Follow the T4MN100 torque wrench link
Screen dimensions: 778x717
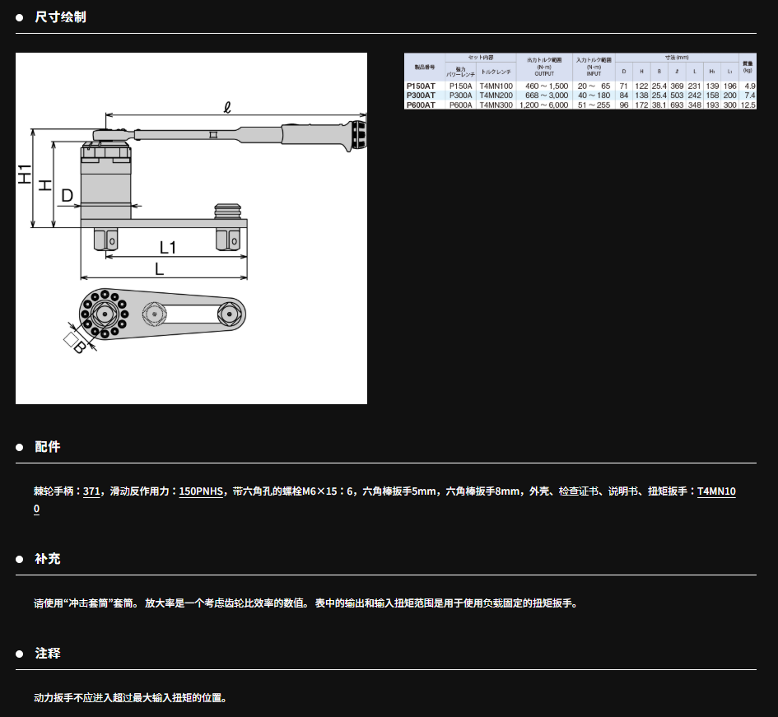[x=715, y=491]
